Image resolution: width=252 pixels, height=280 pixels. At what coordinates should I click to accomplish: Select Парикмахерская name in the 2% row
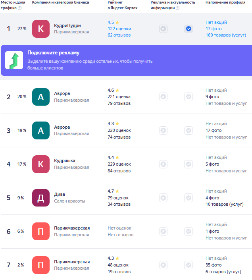tap(72, 262)
